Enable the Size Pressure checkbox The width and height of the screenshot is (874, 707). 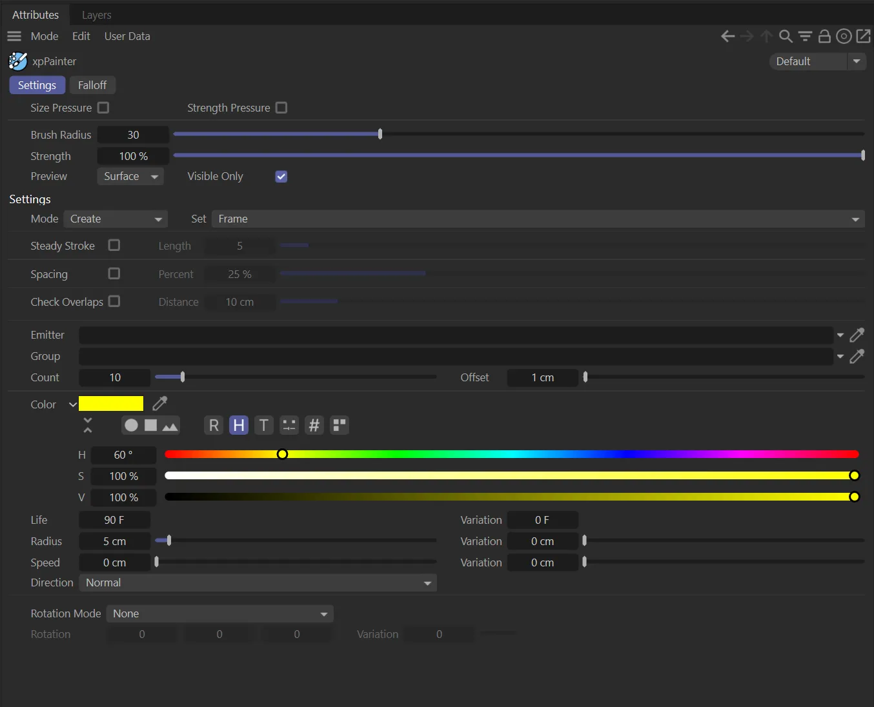pos(103,108)
